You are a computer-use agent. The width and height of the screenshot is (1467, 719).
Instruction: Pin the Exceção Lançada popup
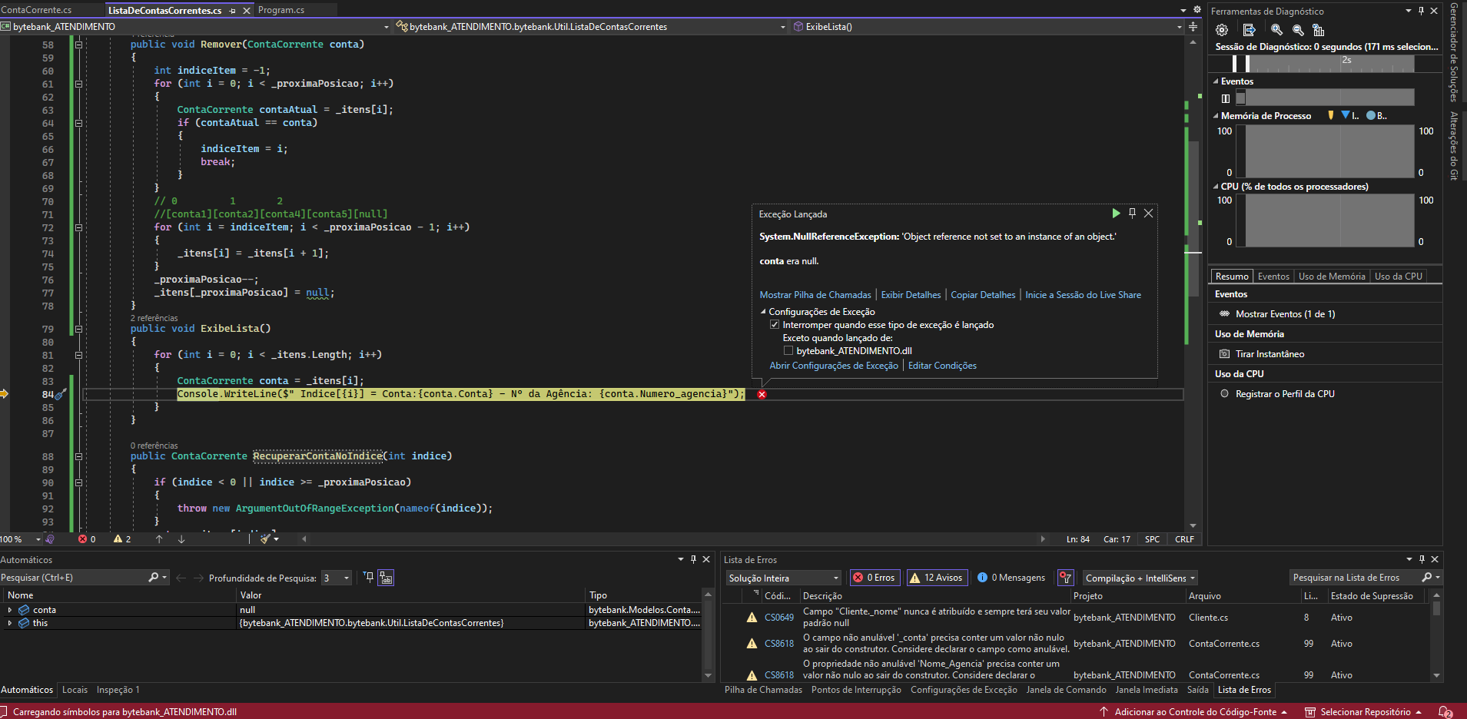[1132, 213]
